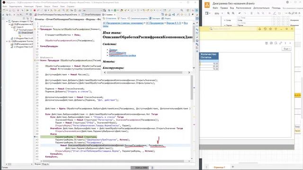Click the magnifier search icon in EDT toolbar
The width and height of the screenshot is (303, 170).
[x=182, y=10]
